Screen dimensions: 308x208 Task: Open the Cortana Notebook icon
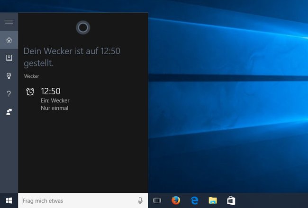pyautogui.click(x=9, y=58)
